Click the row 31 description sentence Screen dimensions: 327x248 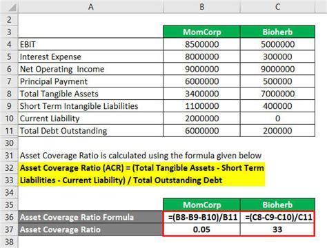pos(141,156)
